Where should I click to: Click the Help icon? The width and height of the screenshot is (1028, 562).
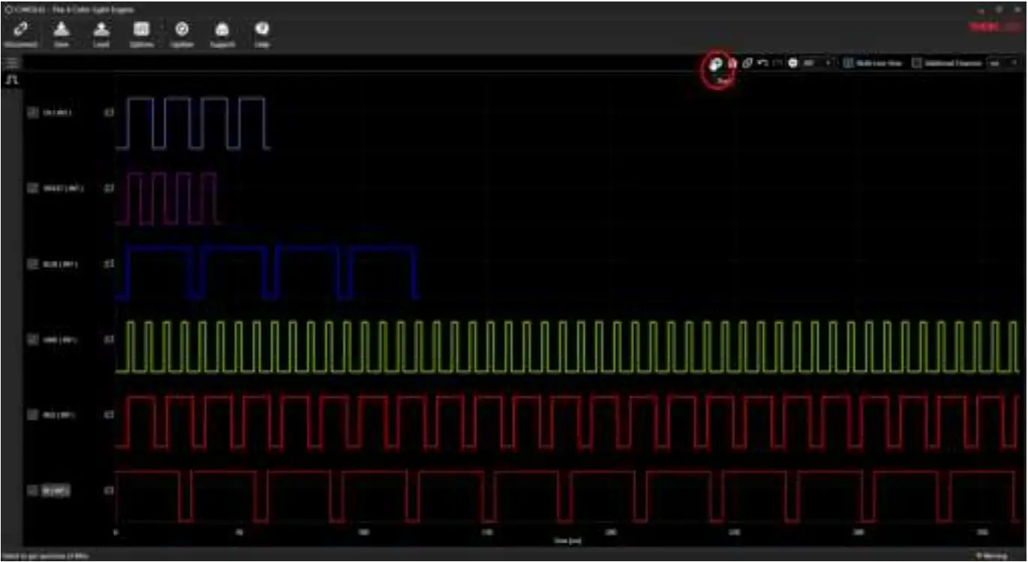click(x=263, y=33)
